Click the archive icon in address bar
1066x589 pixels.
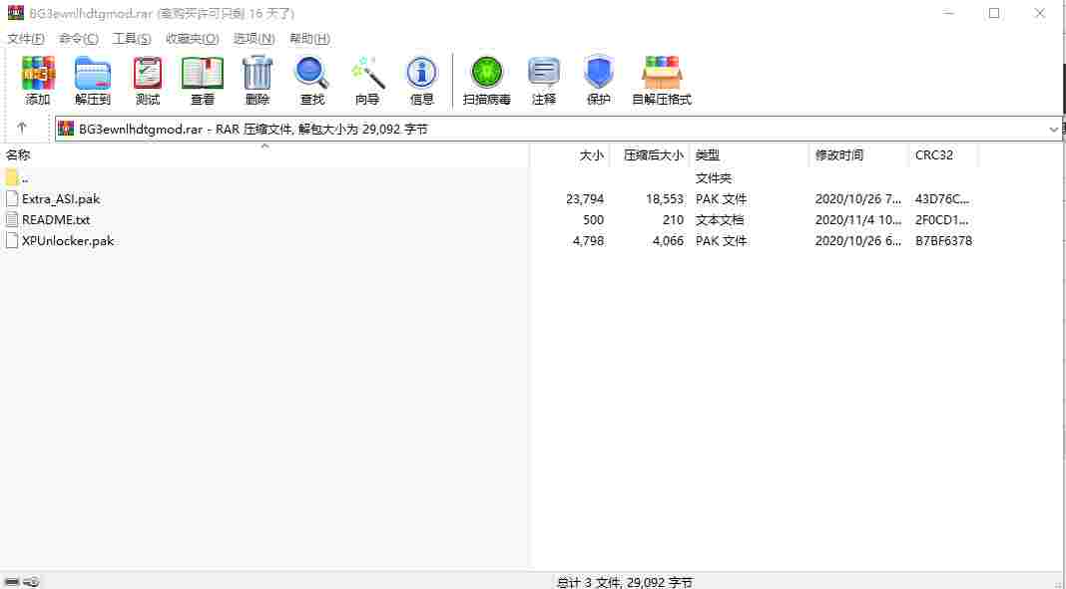point(66,129)
